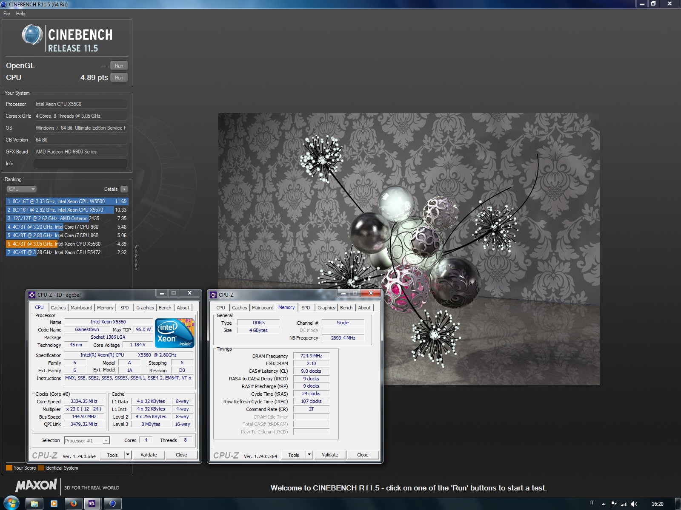Select ranking row Core i7 CPU 860
The image size is (681, 510).
point(67,235)
